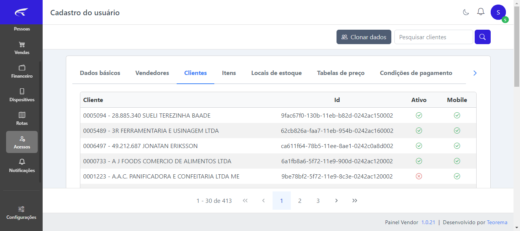Switch to the Vendedores tab
Screen dimensions: 520x231
152,73
